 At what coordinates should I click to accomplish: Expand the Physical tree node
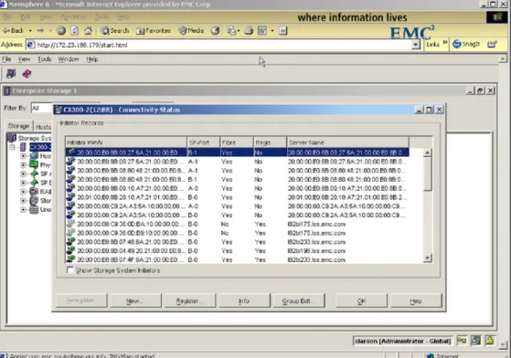tap(23, 165)
